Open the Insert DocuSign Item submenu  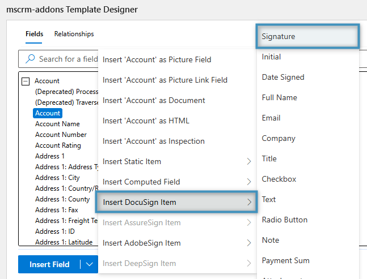click(x=177, y=202)
